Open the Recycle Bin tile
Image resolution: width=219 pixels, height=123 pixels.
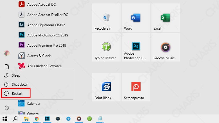tap(106, 18)
